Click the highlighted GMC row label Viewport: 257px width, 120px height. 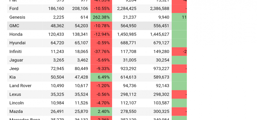(25, 26)
